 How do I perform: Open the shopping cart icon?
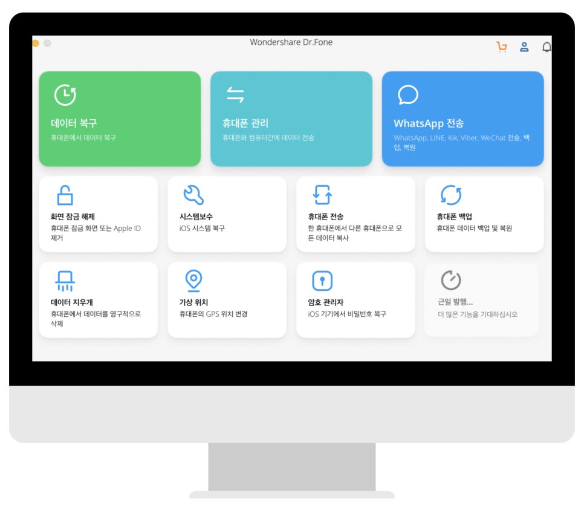tap(502, 47)
